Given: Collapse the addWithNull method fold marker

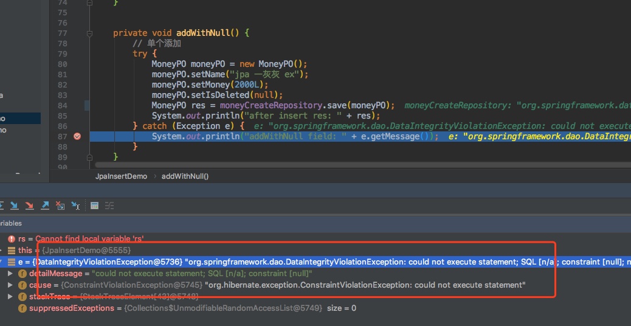Looking at the screenshot, I should (89, 33).
